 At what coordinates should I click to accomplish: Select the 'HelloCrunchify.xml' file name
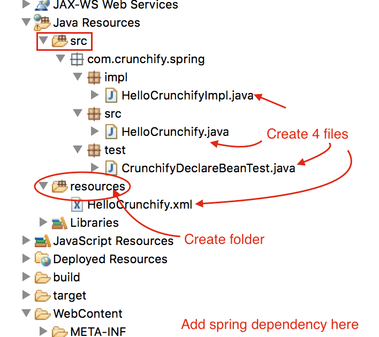(140, 205)
